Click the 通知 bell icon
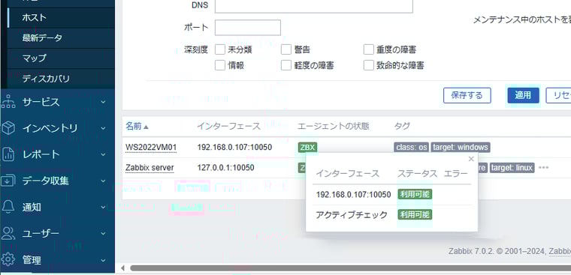This screenshot has width=571, height=275. pyautogui.click(x=8, y=207)
